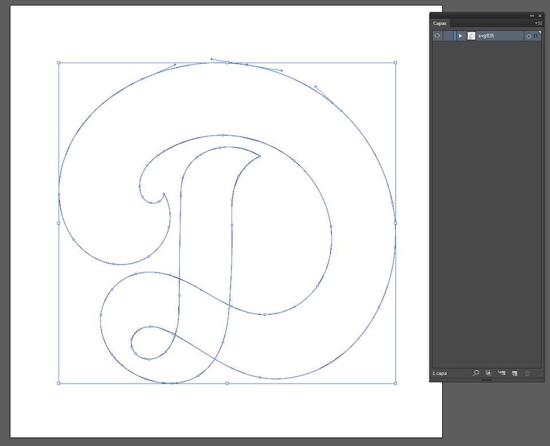The width and height of the screenshot is (550, 446).
Task: Click the selection indicator square of svg835
Action: coord(536,36)
